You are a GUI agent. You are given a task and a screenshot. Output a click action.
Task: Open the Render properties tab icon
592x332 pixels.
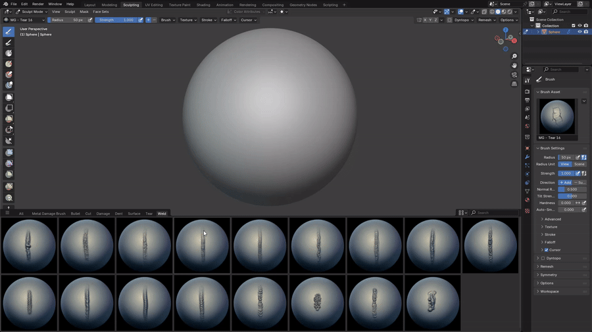coord(527,91)
